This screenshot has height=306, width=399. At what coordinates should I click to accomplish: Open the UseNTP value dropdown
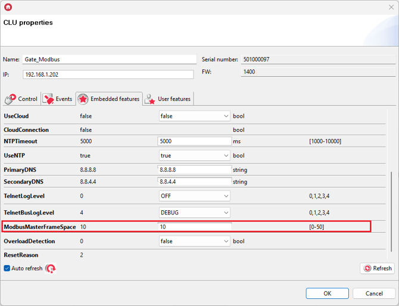pyautogui.click(x=194, y=156)
